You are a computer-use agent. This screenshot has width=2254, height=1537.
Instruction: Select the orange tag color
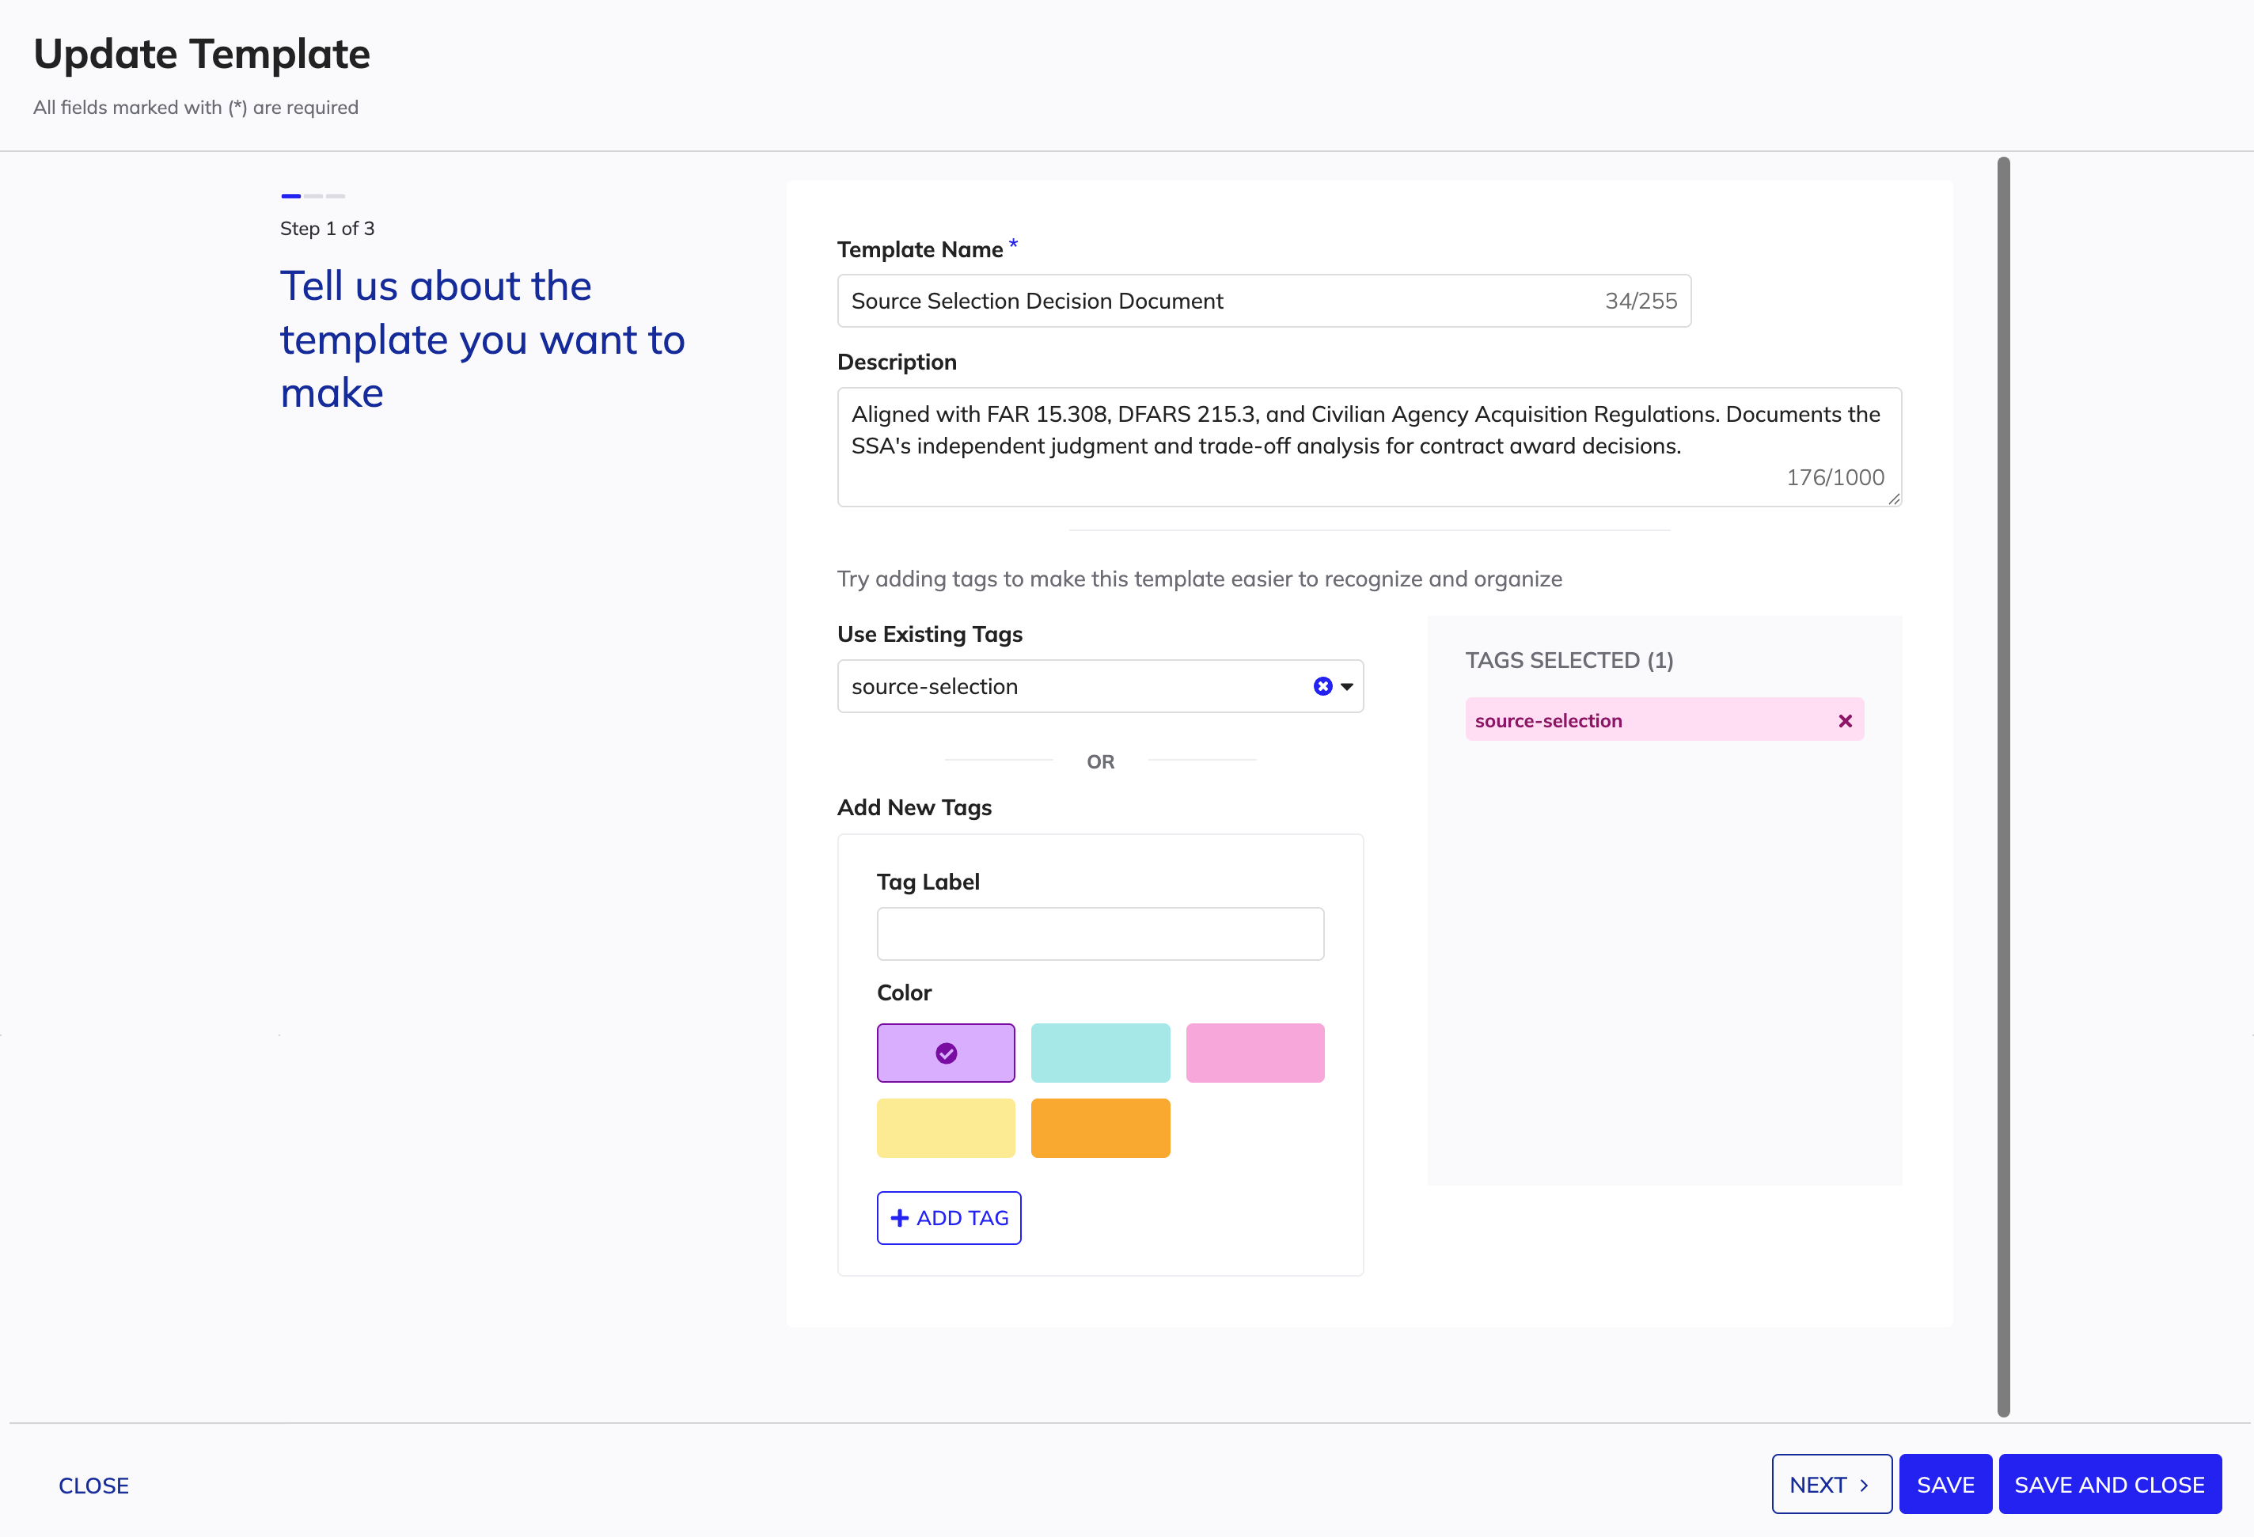click(1100, 1128)
